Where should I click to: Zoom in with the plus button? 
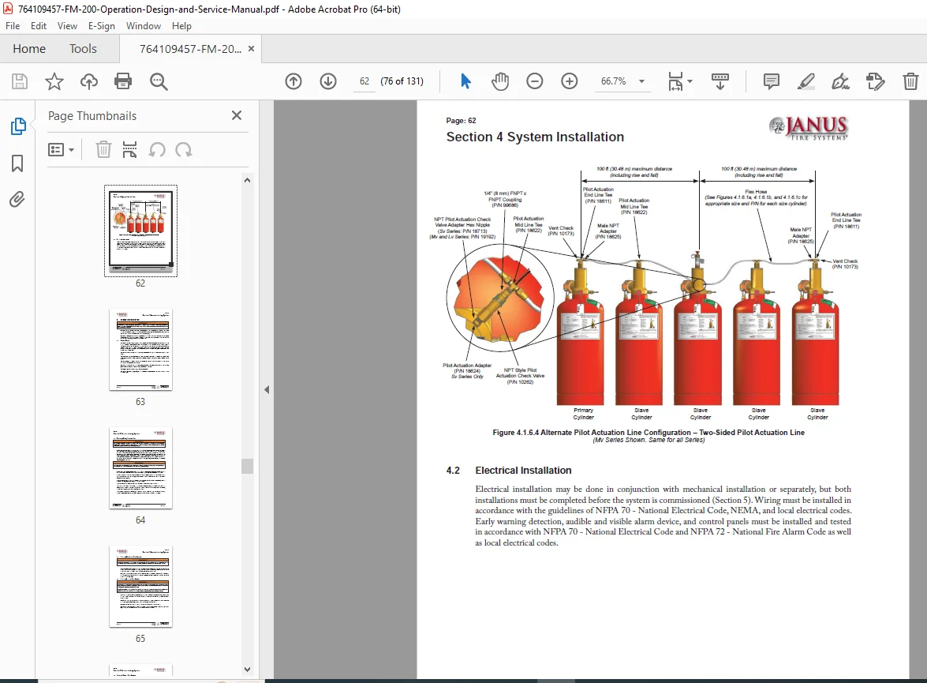pyautogui.click(x=570, y=81)
